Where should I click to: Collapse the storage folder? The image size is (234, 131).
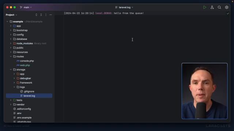(x=11, y=70)
